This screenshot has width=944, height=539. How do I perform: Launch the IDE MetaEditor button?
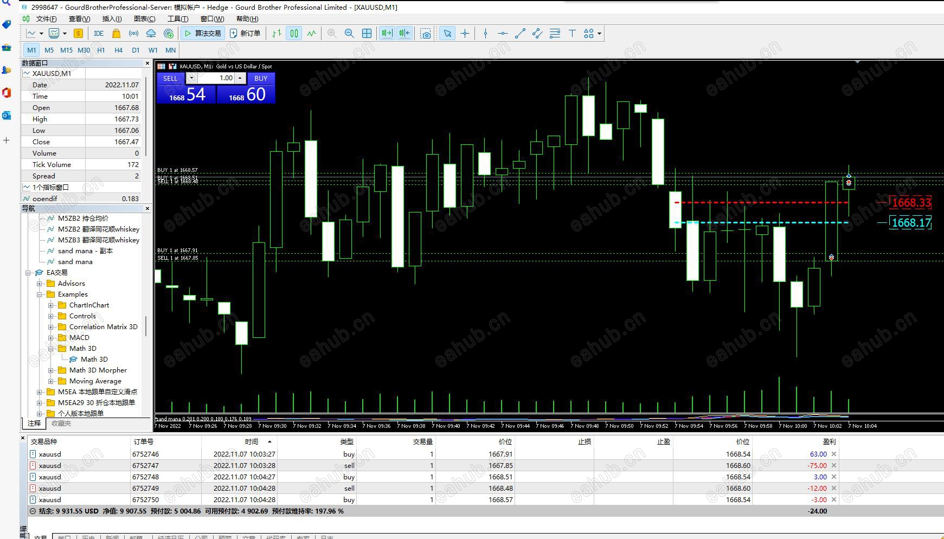[99, 34]
